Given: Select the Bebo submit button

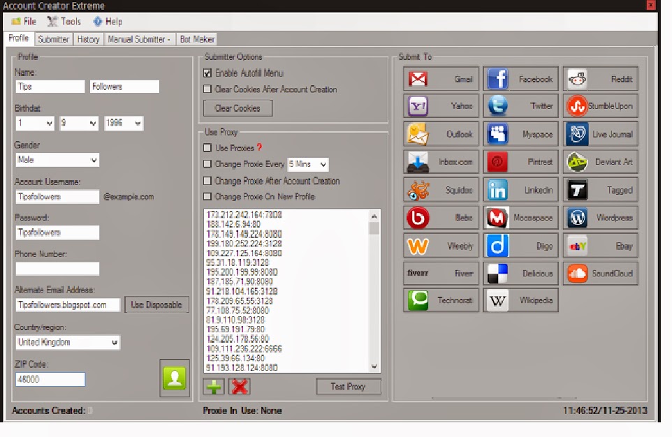Looking at the screenshot, I should coord(441,218).
